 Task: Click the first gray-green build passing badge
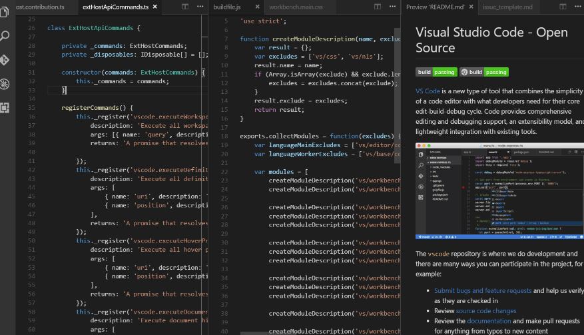coord(436,72)
